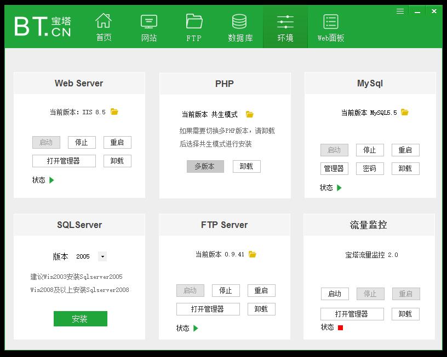The width and height of the screenshot is (447, 357).
Task: Click the 流量监控 panel title
Action: (x=368, y=225)
